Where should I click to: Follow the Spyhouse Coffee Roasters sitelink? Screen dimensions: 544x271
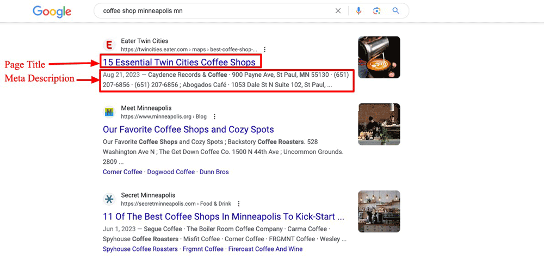point(140,249)
